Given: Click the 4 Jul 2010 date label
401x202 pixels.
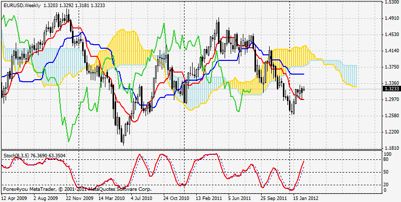Looking at the screenshot, I should coord(141,198).
